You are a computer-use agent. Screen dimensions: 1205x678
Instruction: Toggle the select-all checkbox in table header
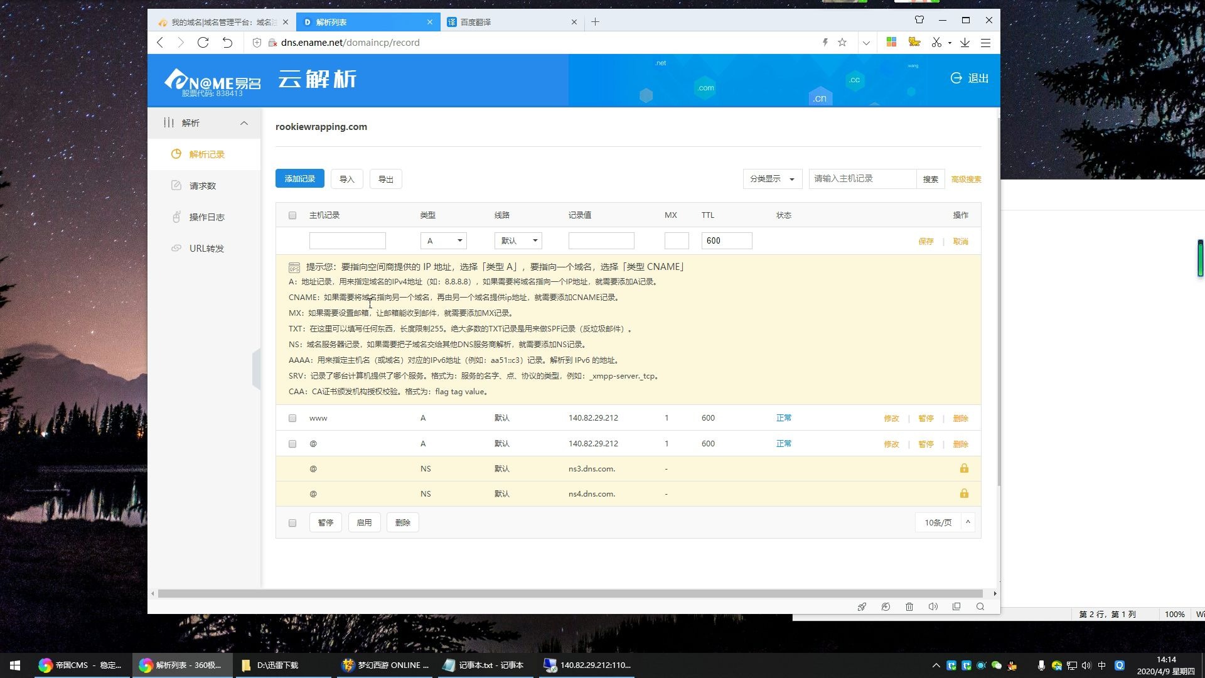[x=292, y=215]
